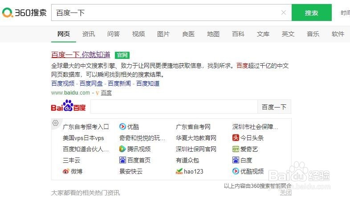
Task: Go to the 良医 tab
Action: pos(188,34)
